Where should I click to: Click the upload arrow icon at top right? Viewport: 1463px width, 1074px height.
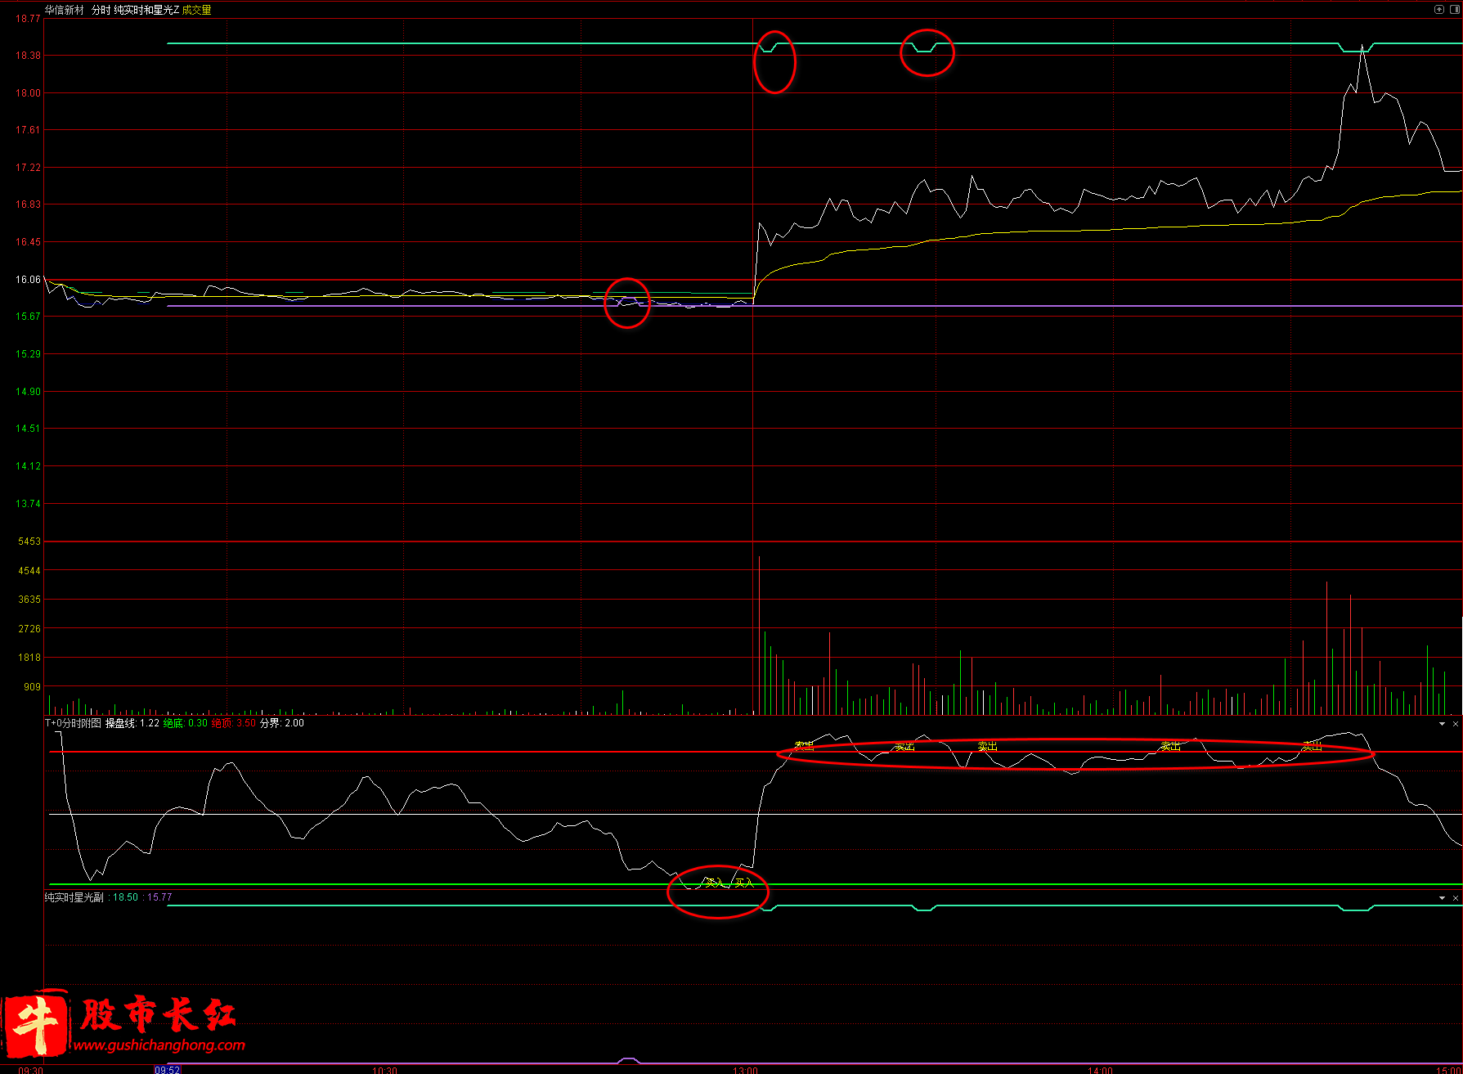click(1439, 9)
